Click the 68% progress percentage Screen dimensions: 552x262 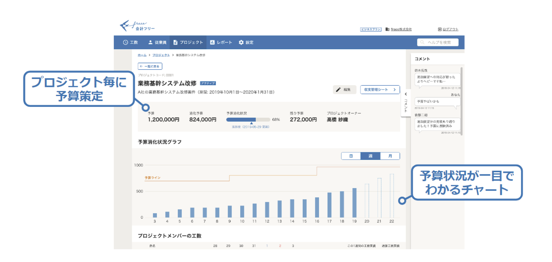click(x=276, y=119)
